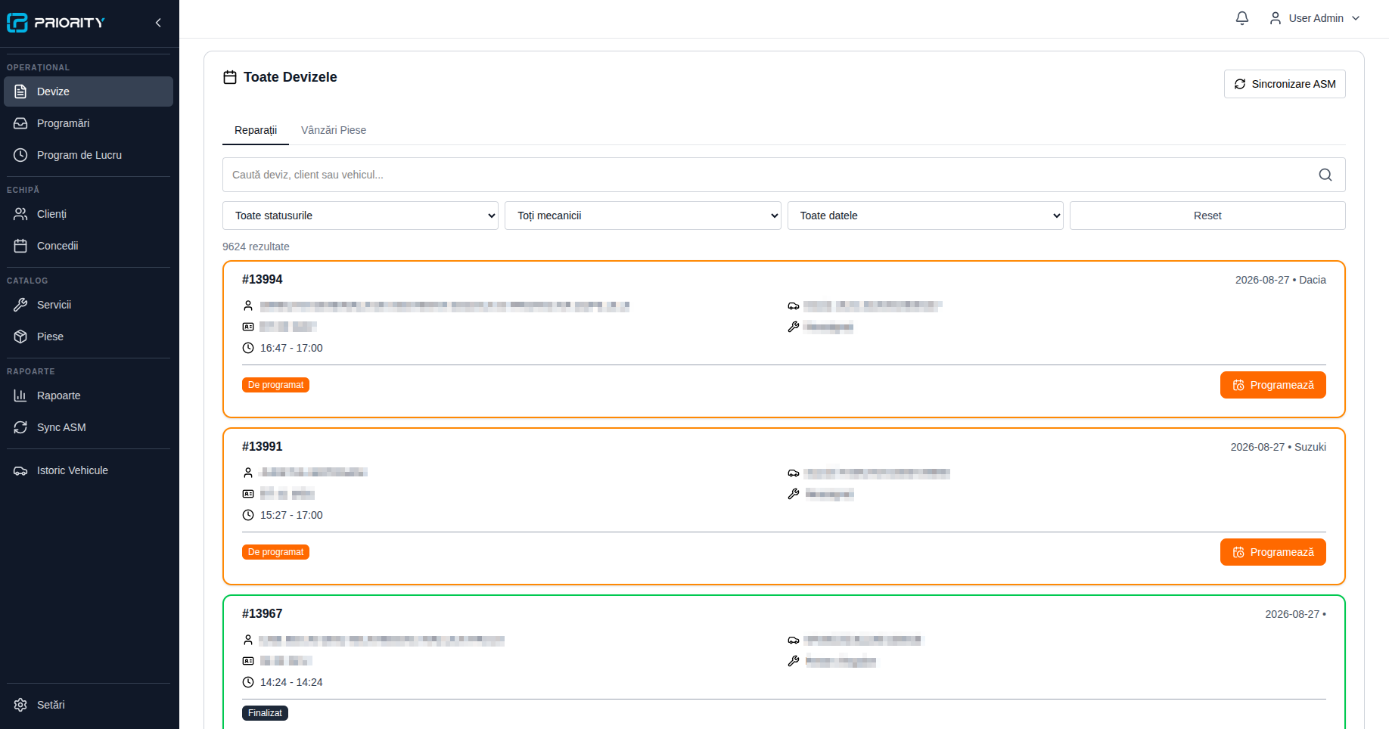Image resolution: width=1389 pixels, height=729 pixels.
Task: Open Program de Lucru page
Action: point(89,155)
